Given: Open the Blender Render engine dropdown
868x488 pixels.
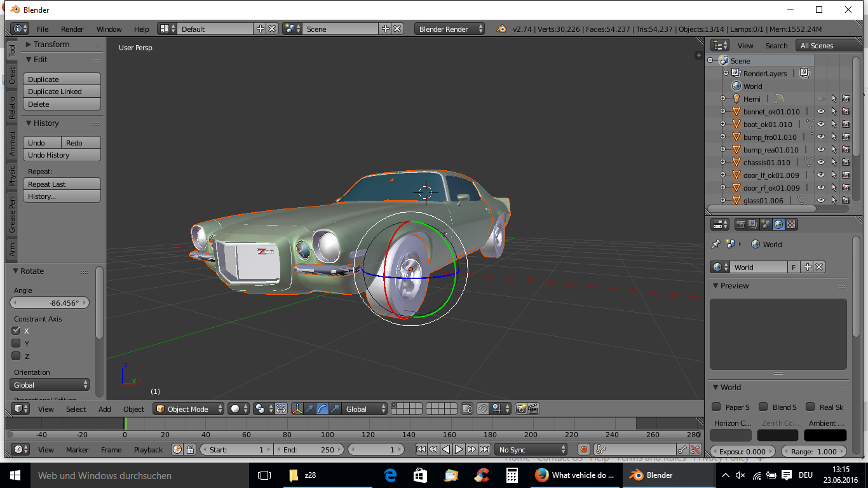Looking at the screenshot, I should pos(449,29).
